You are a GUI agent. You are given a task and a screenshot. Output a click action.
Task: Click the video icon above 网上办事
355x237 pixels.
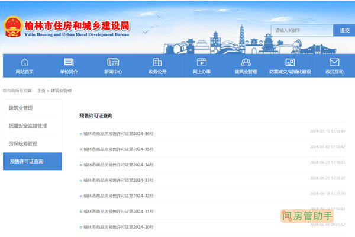click(202, 62)
